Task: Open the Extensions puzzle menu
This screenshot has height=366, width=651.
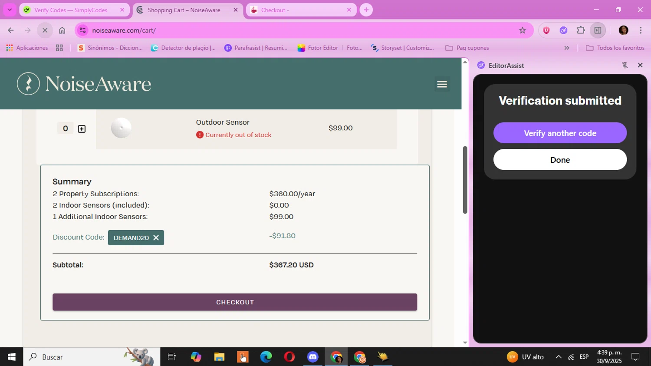Action: coord(581,30)
